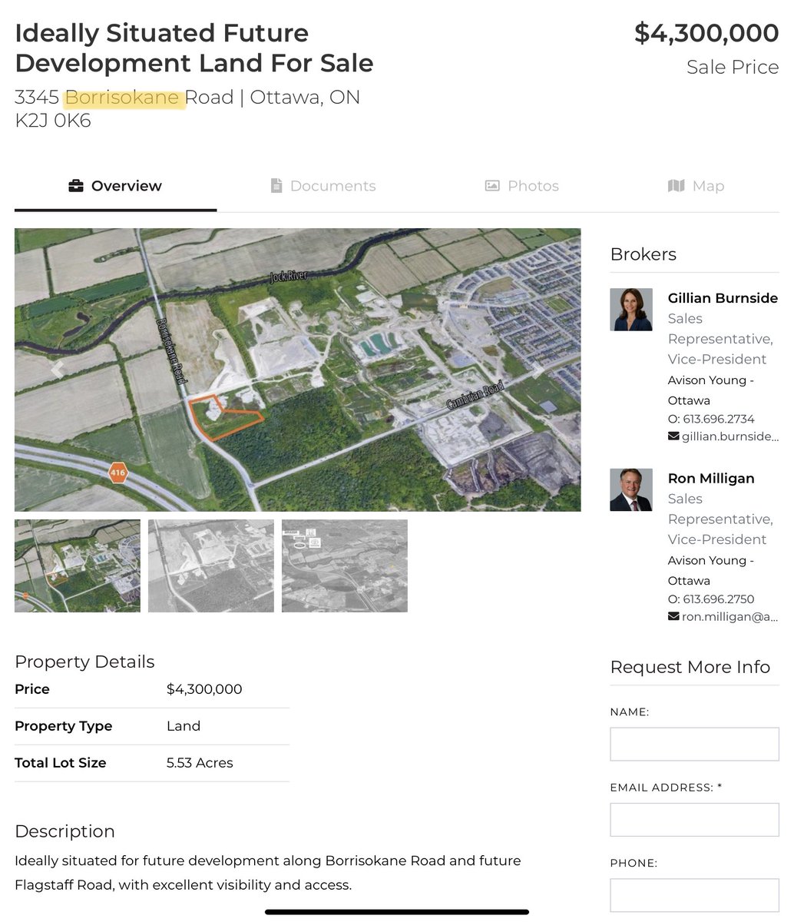This screenshot has height=922, width=794.
Task: Switch to the Photos tab
Action: click(x=522, y=186)
